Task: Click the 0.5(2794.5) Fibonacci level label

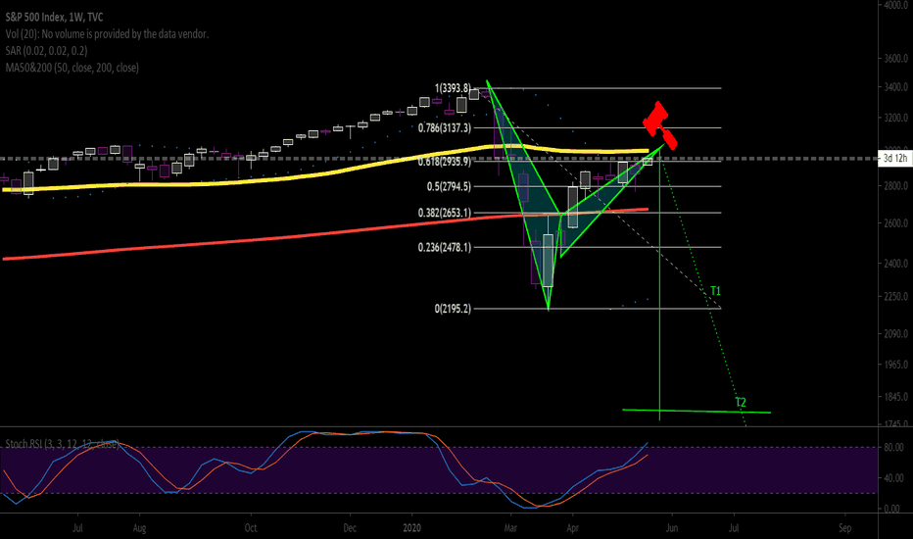Action: (x=449, y=187)
